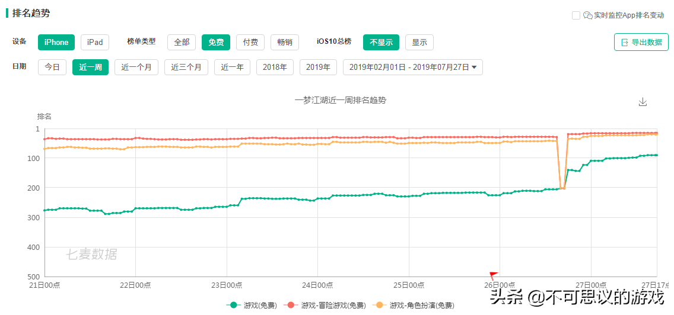
Task: Click the 导出数据 export button
Action: click(x=641, y=42)
